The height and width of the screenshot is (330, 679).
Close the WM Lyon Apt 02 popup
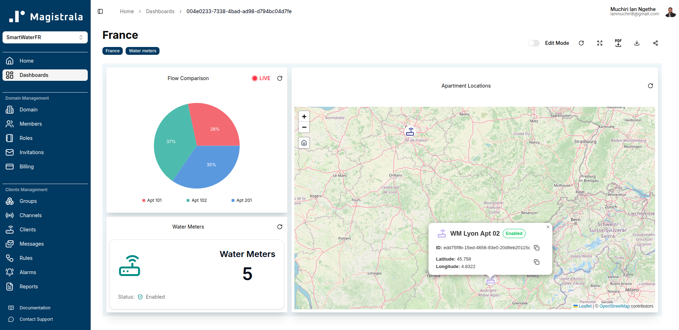click(548, 227)
